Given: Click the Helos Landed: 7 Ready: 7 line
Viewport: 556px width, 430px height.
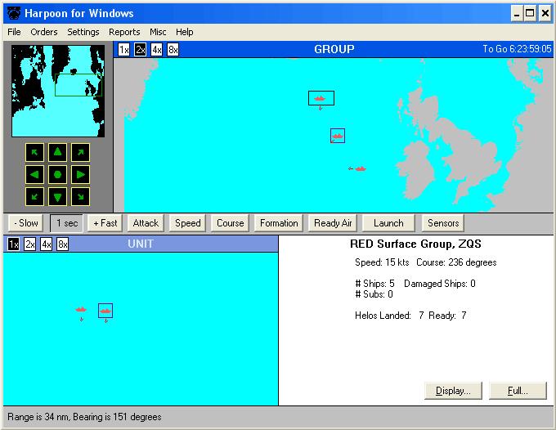Looking at the screenshot, I should tap(410, 316).
